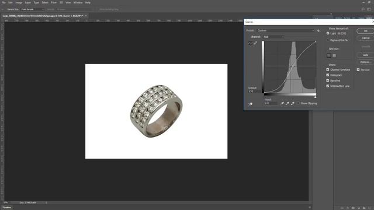
Task: Click the zoom percentage field in status bar
Action: [x=6, y=202]
